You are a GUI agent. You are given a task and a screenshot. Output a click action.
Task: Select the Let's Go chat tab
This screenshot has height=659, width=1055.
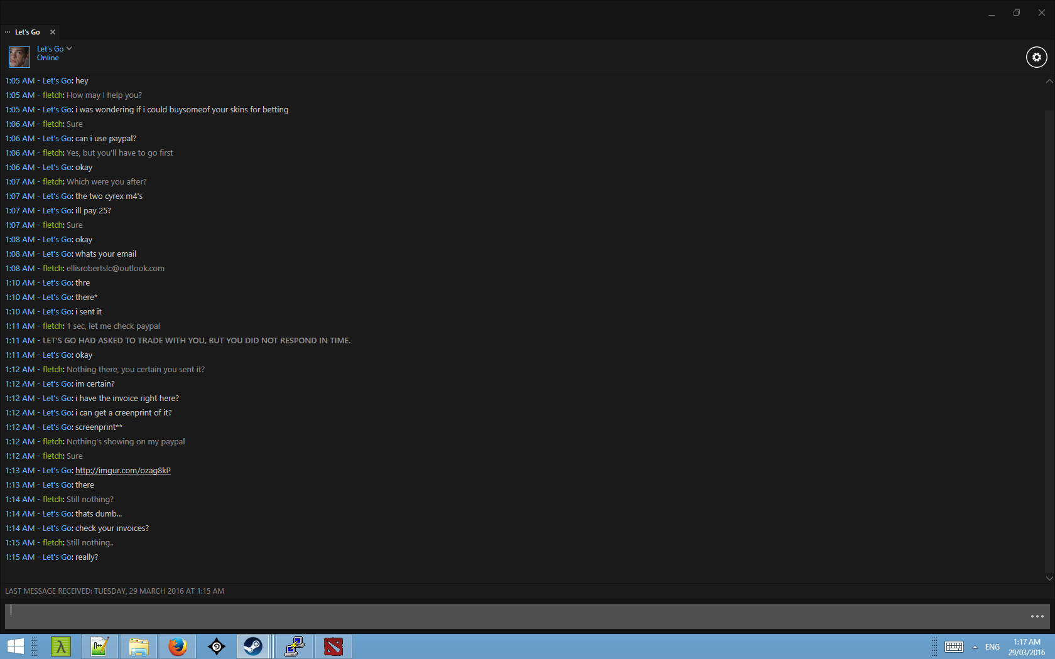27,32
